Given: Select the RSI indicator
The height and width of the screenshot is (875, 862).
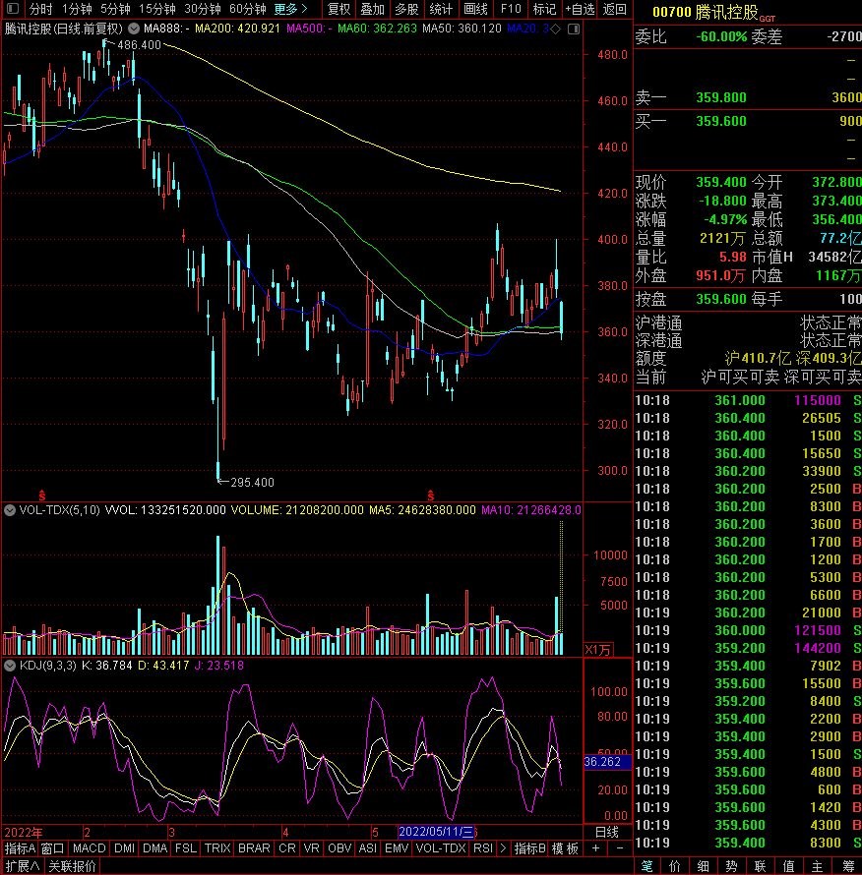Looking at the screenshot, I should [x=483, y=848].
